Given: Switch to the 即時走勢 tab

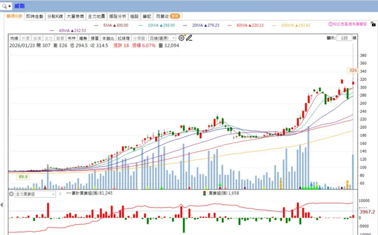Looking at the screenshot, I should 35,16.
